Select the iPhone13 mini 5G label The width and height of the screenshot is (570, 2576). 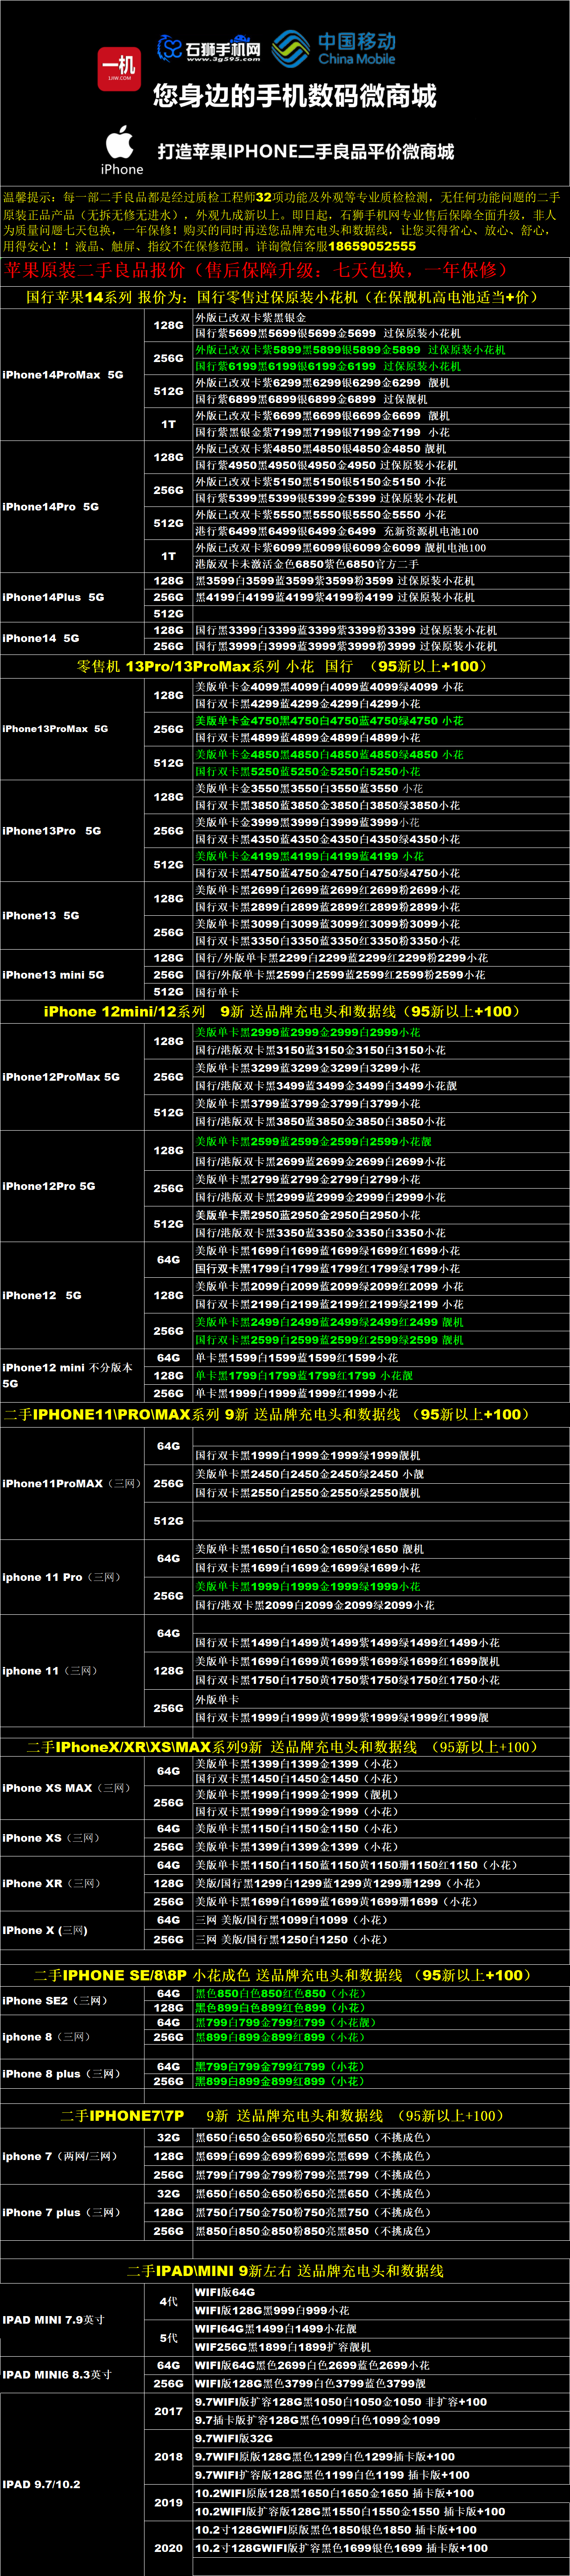tap(52, 975)
